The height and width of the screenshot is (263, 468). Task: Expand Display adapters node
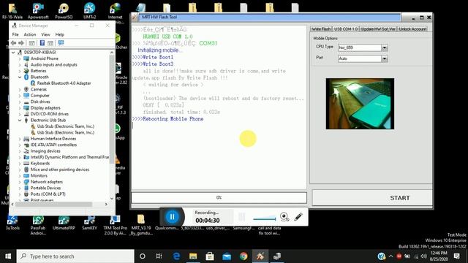20,108
